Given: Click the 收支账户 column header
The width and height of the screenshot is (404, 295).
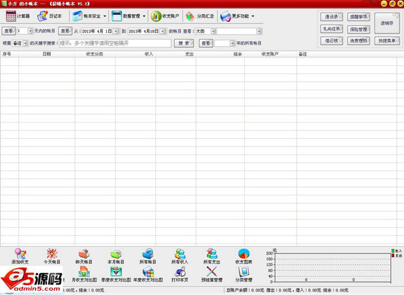Looking at the screenshot, I should 270,54.
